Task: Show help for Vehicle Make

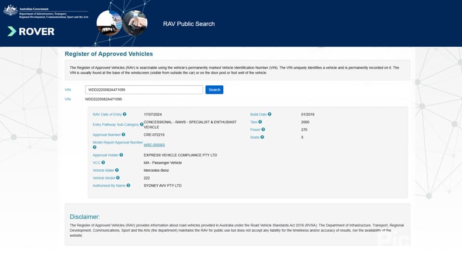Action: (117, 170)
